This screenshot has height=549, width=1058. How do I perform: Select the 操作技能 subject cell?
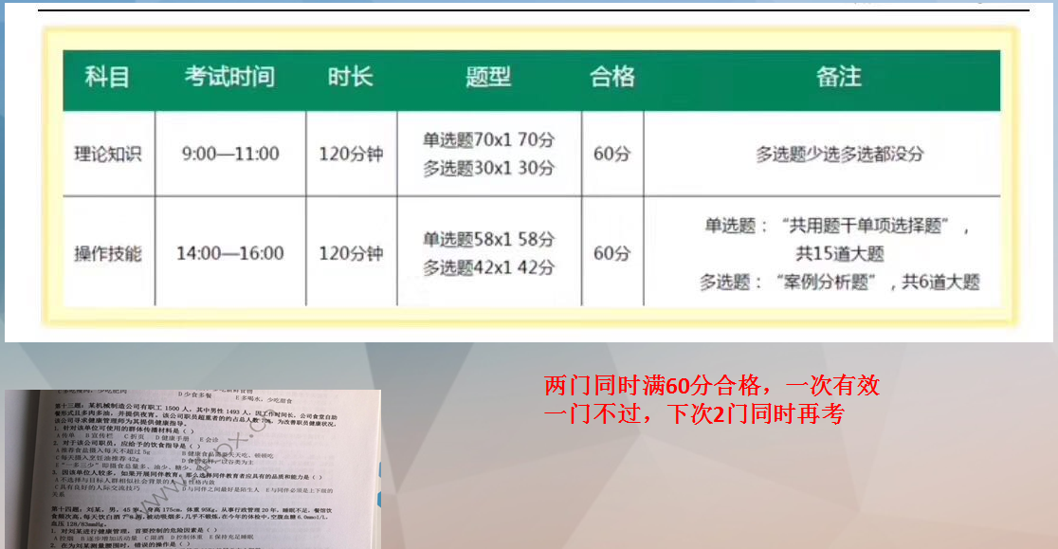[108, 253]
